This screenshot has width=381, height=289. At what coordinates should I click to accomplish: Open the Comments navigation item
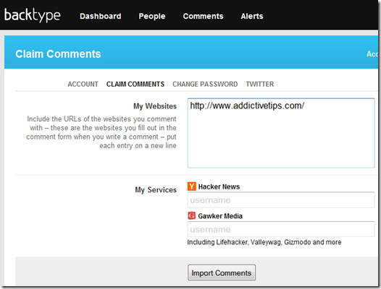pyautogui.click(x=203, y=16)
